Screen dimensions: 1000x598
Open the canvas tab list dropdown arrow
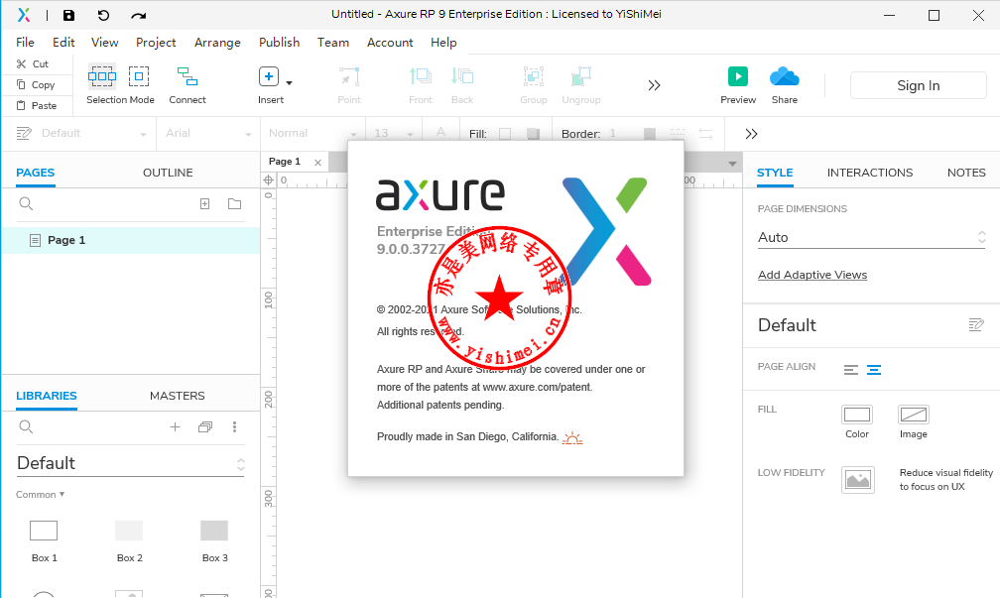click(x=732, y=164)
